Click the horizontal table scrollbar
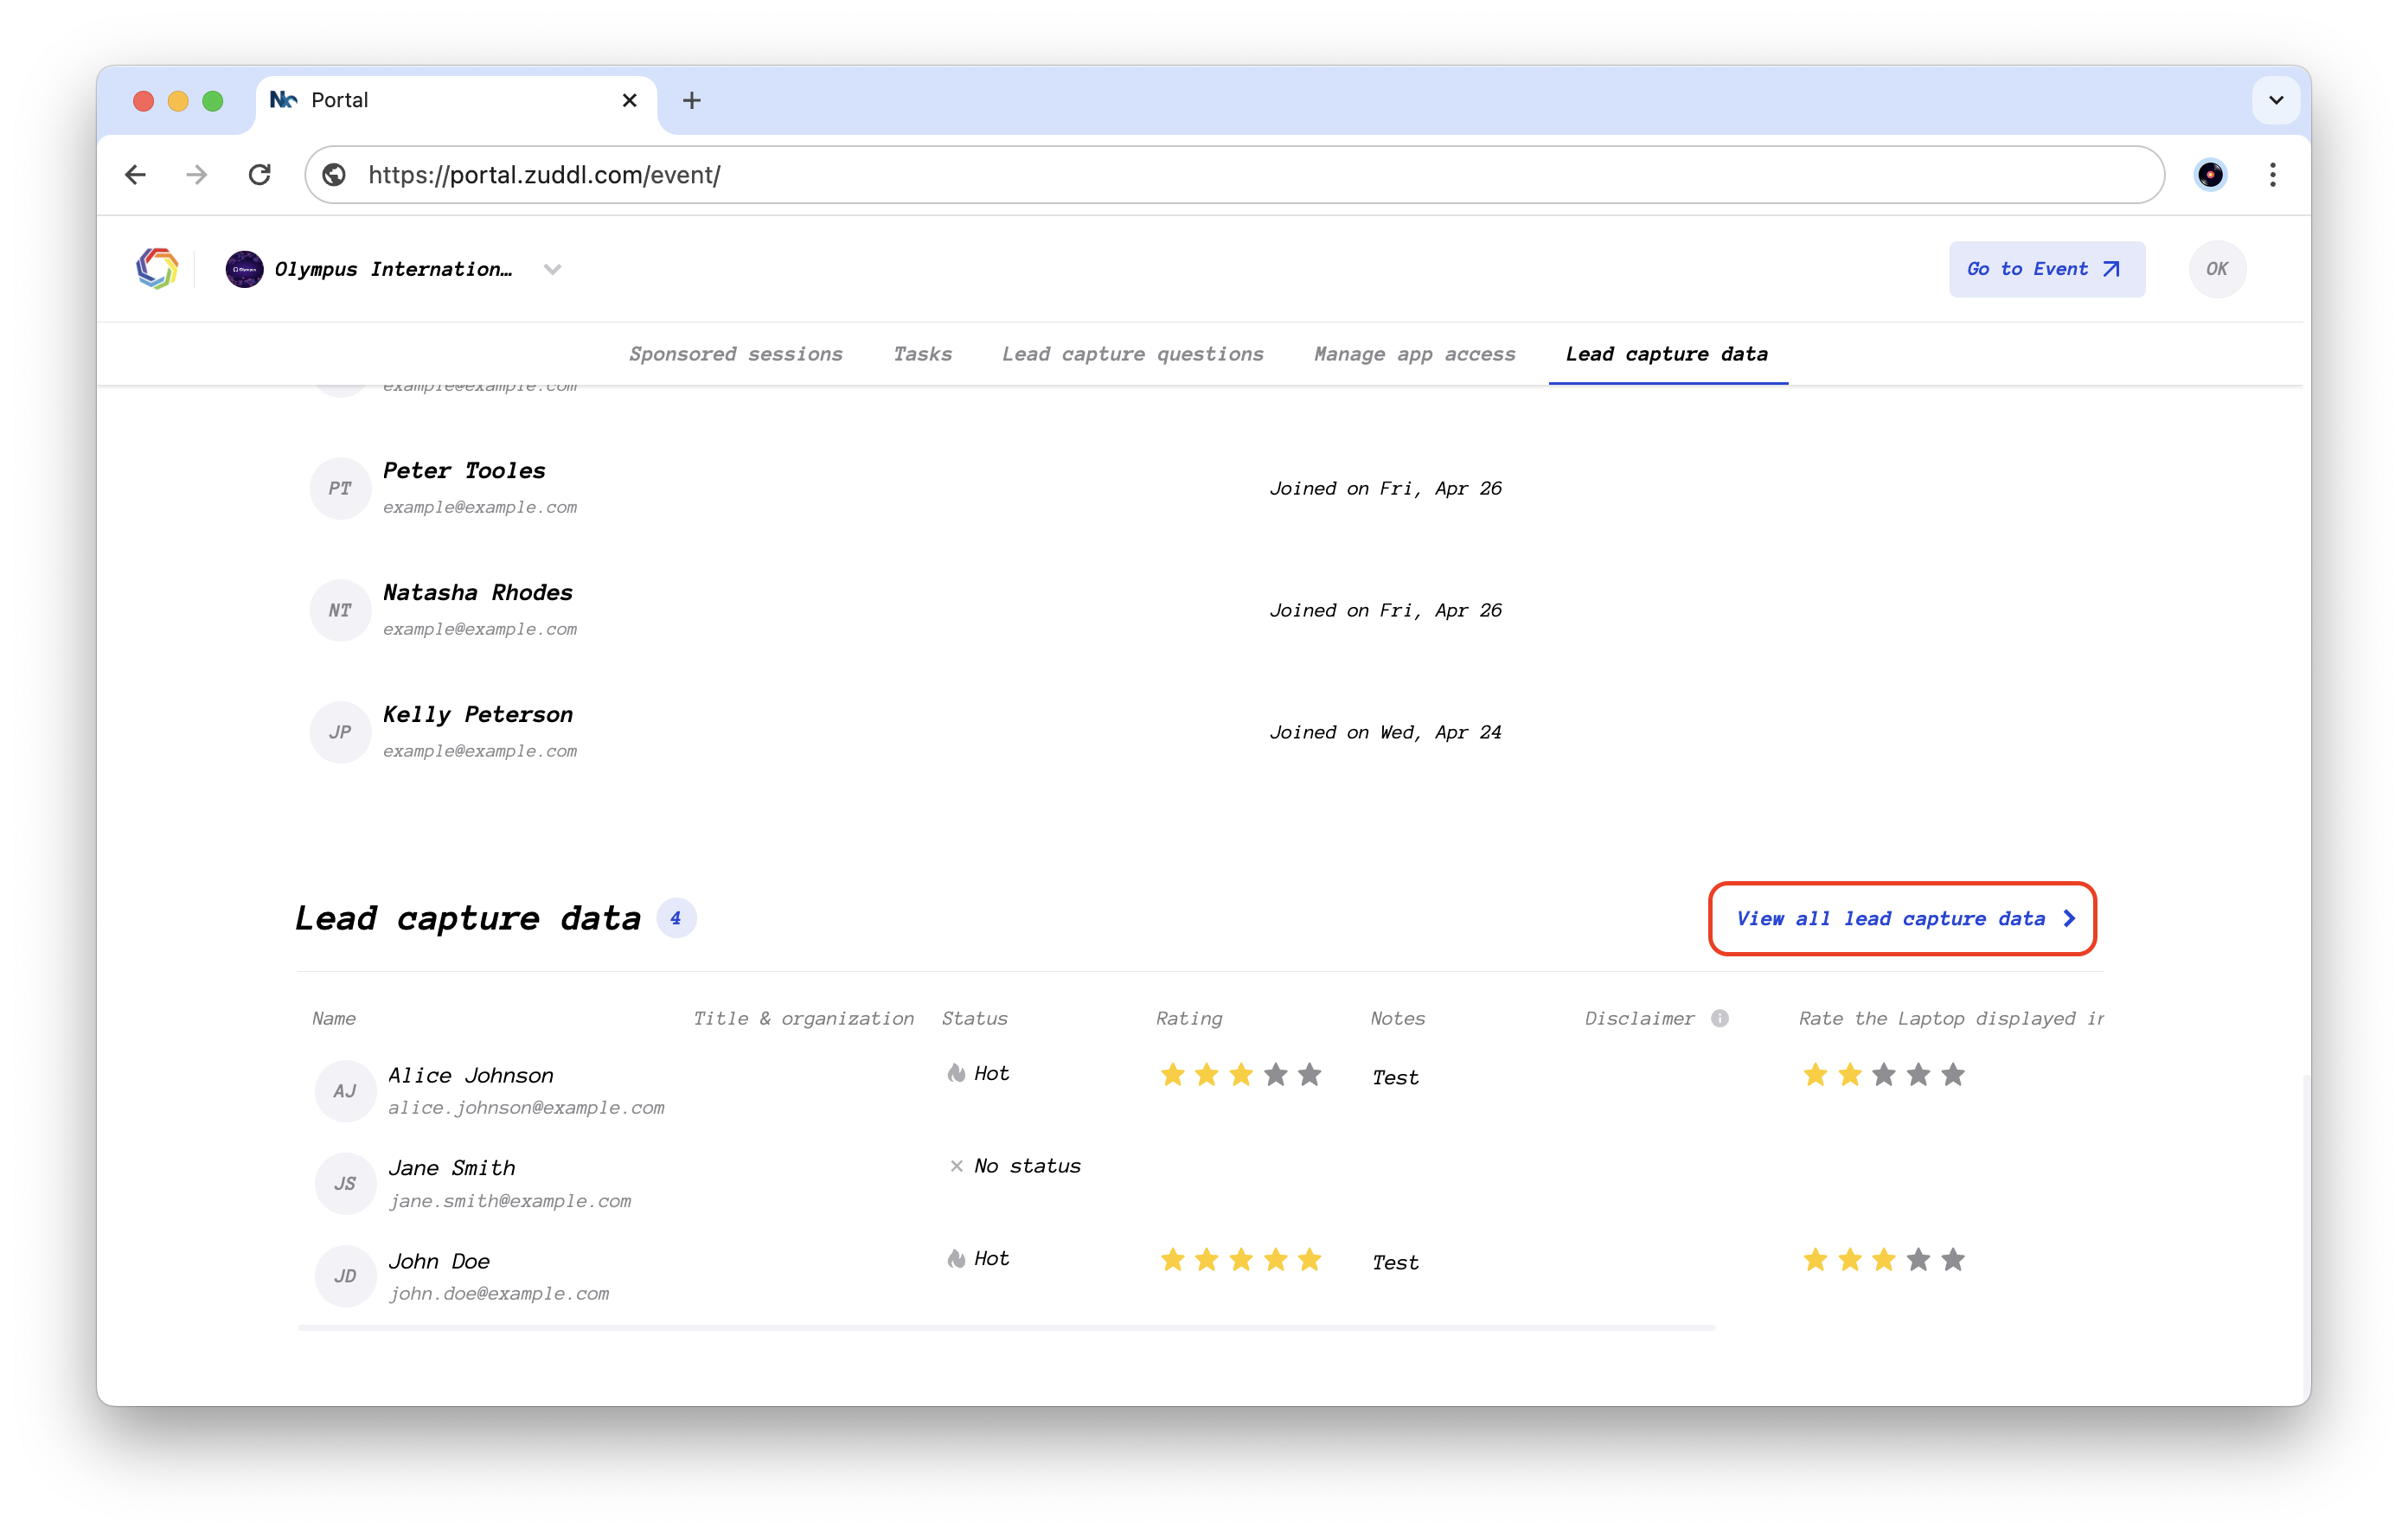2408x1534 pixels. point(1006,1328)
